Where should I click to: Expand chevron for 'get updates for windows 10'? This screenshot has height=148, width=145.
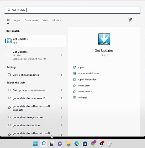[x=62, y=98]
